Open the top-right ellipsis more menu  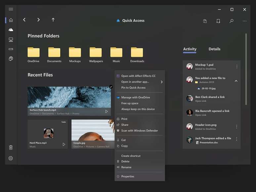[x=244, y=21]
